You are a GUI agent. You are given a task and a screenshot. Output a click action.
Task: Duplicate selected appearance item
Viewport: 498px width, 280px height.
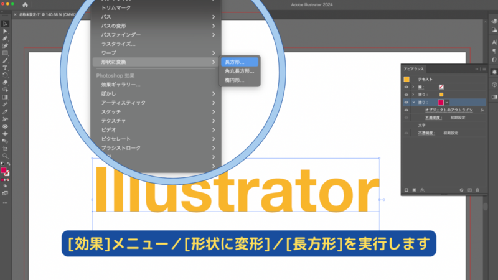470,190
